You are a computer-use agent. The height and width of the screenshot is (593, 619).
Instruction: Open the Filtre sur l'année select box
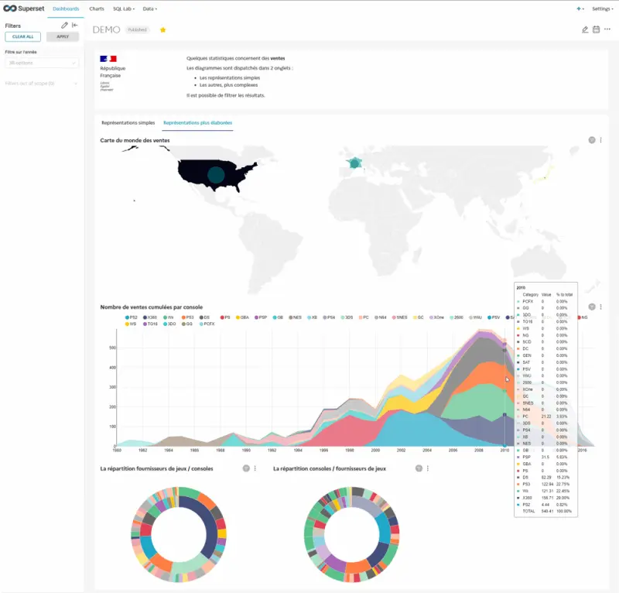(42, 63)
